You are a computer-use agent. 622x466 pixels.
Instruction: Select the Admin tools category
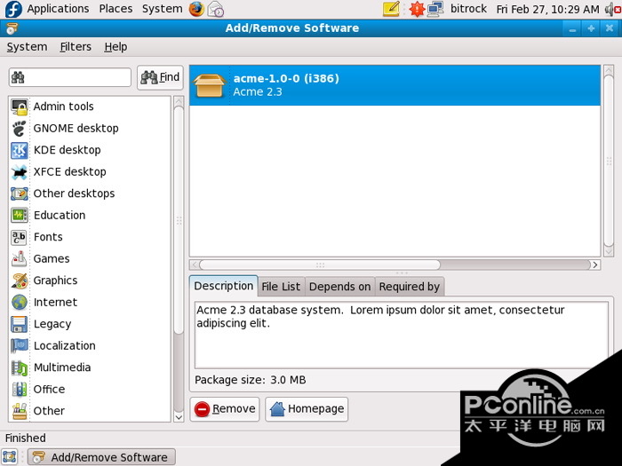point(90,107)
